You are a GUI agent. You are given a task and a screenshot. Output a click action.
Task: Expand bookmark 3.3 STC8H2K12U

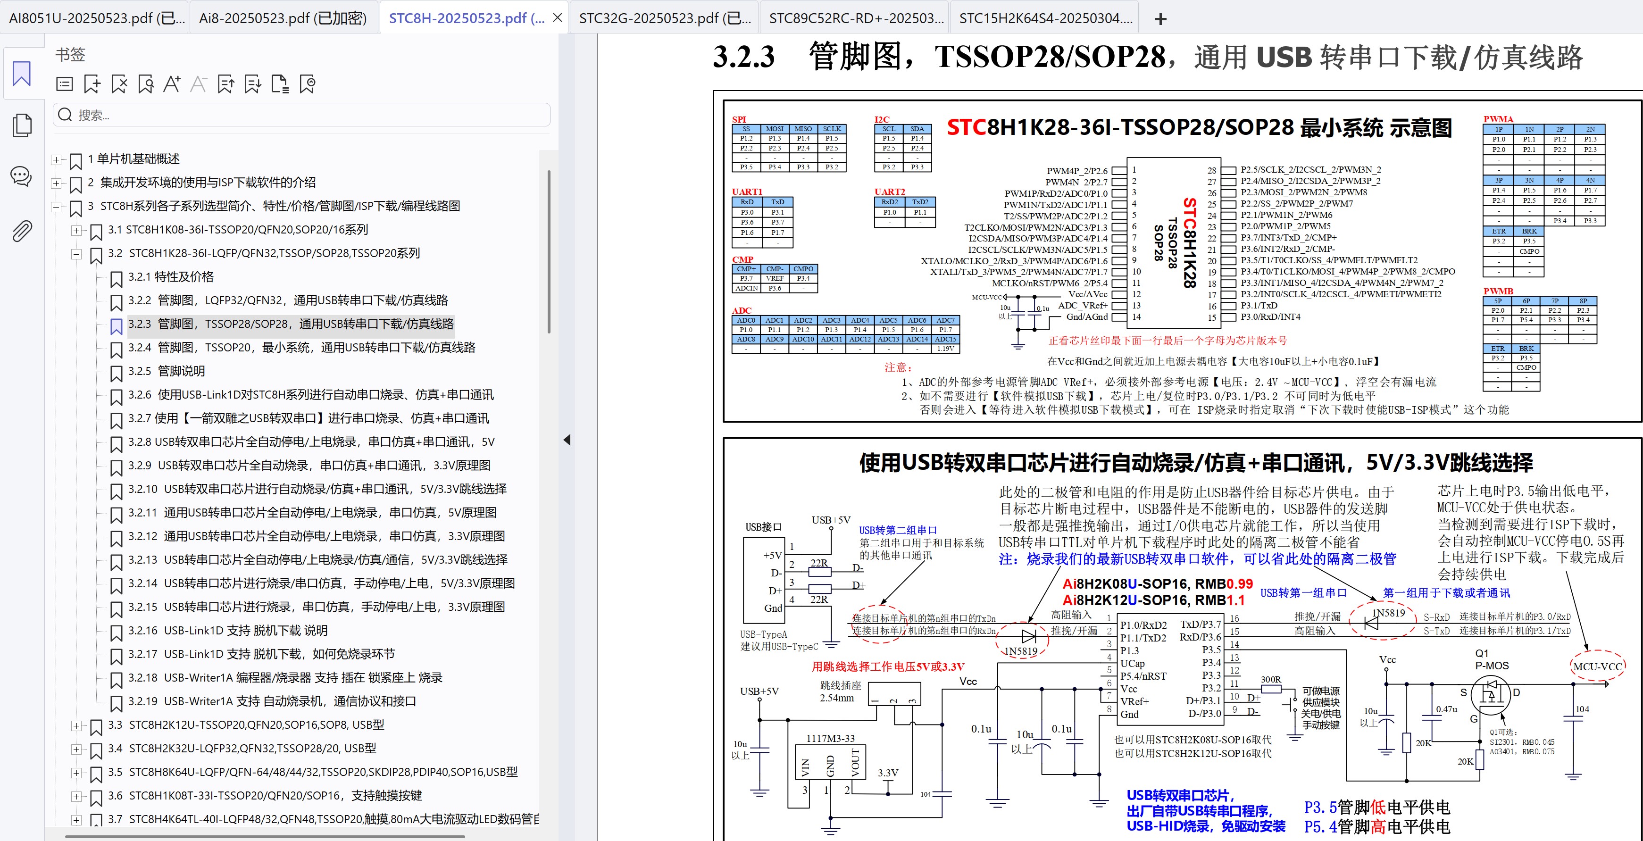[x=76, y=725]
